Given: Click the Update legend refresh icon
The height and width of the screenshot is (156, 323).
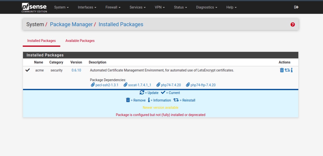Looking at the screenshot, I should 142,92.
